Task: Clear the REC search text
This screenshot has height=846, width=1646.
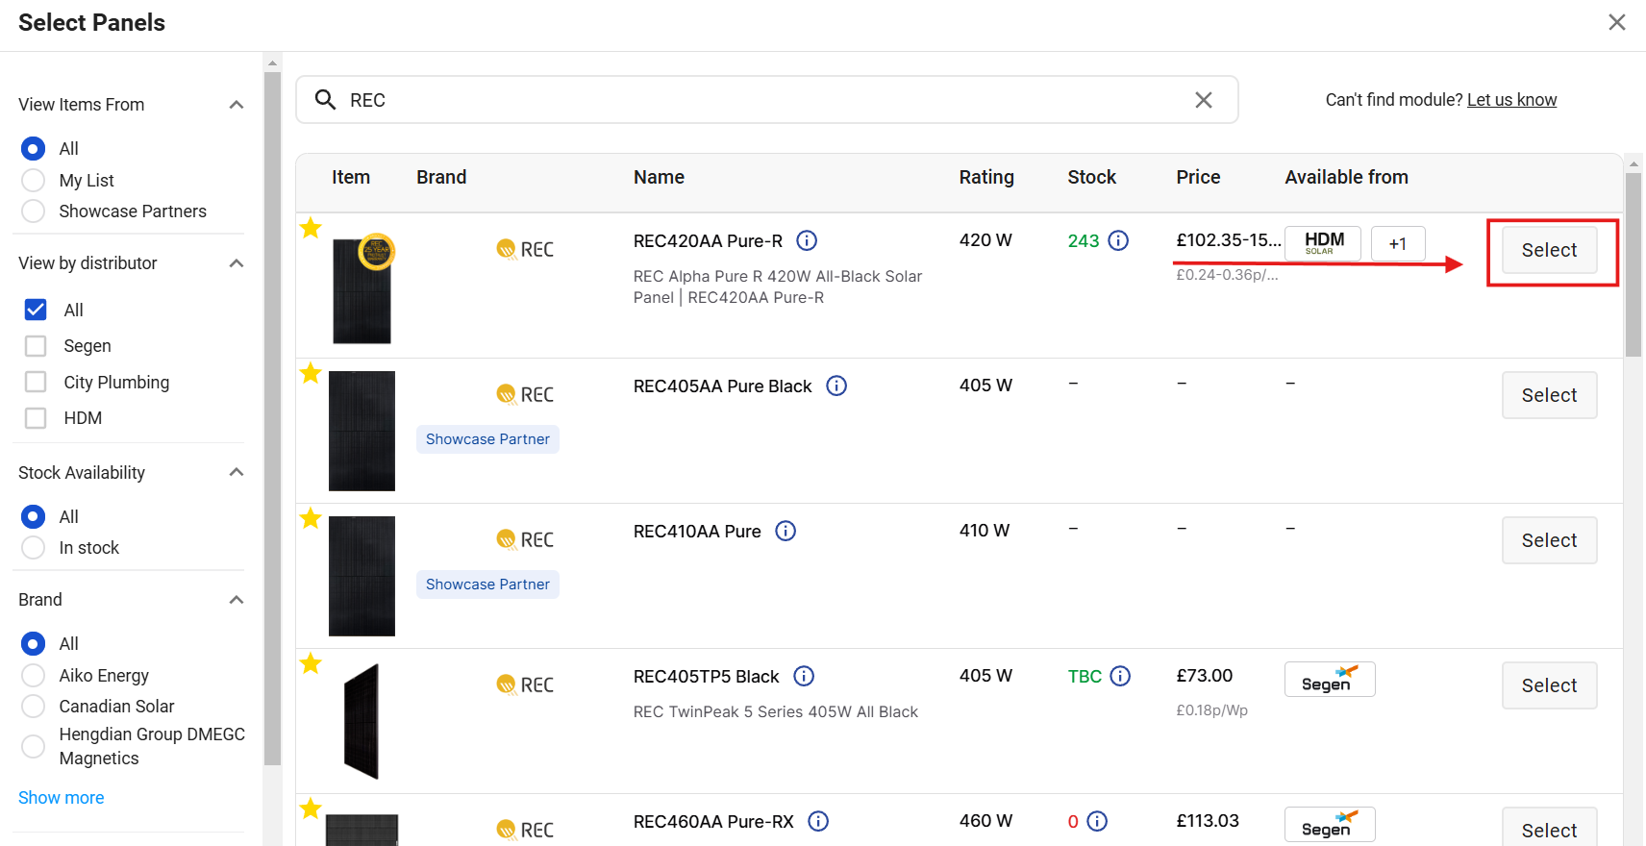Action: point(1203,100)
